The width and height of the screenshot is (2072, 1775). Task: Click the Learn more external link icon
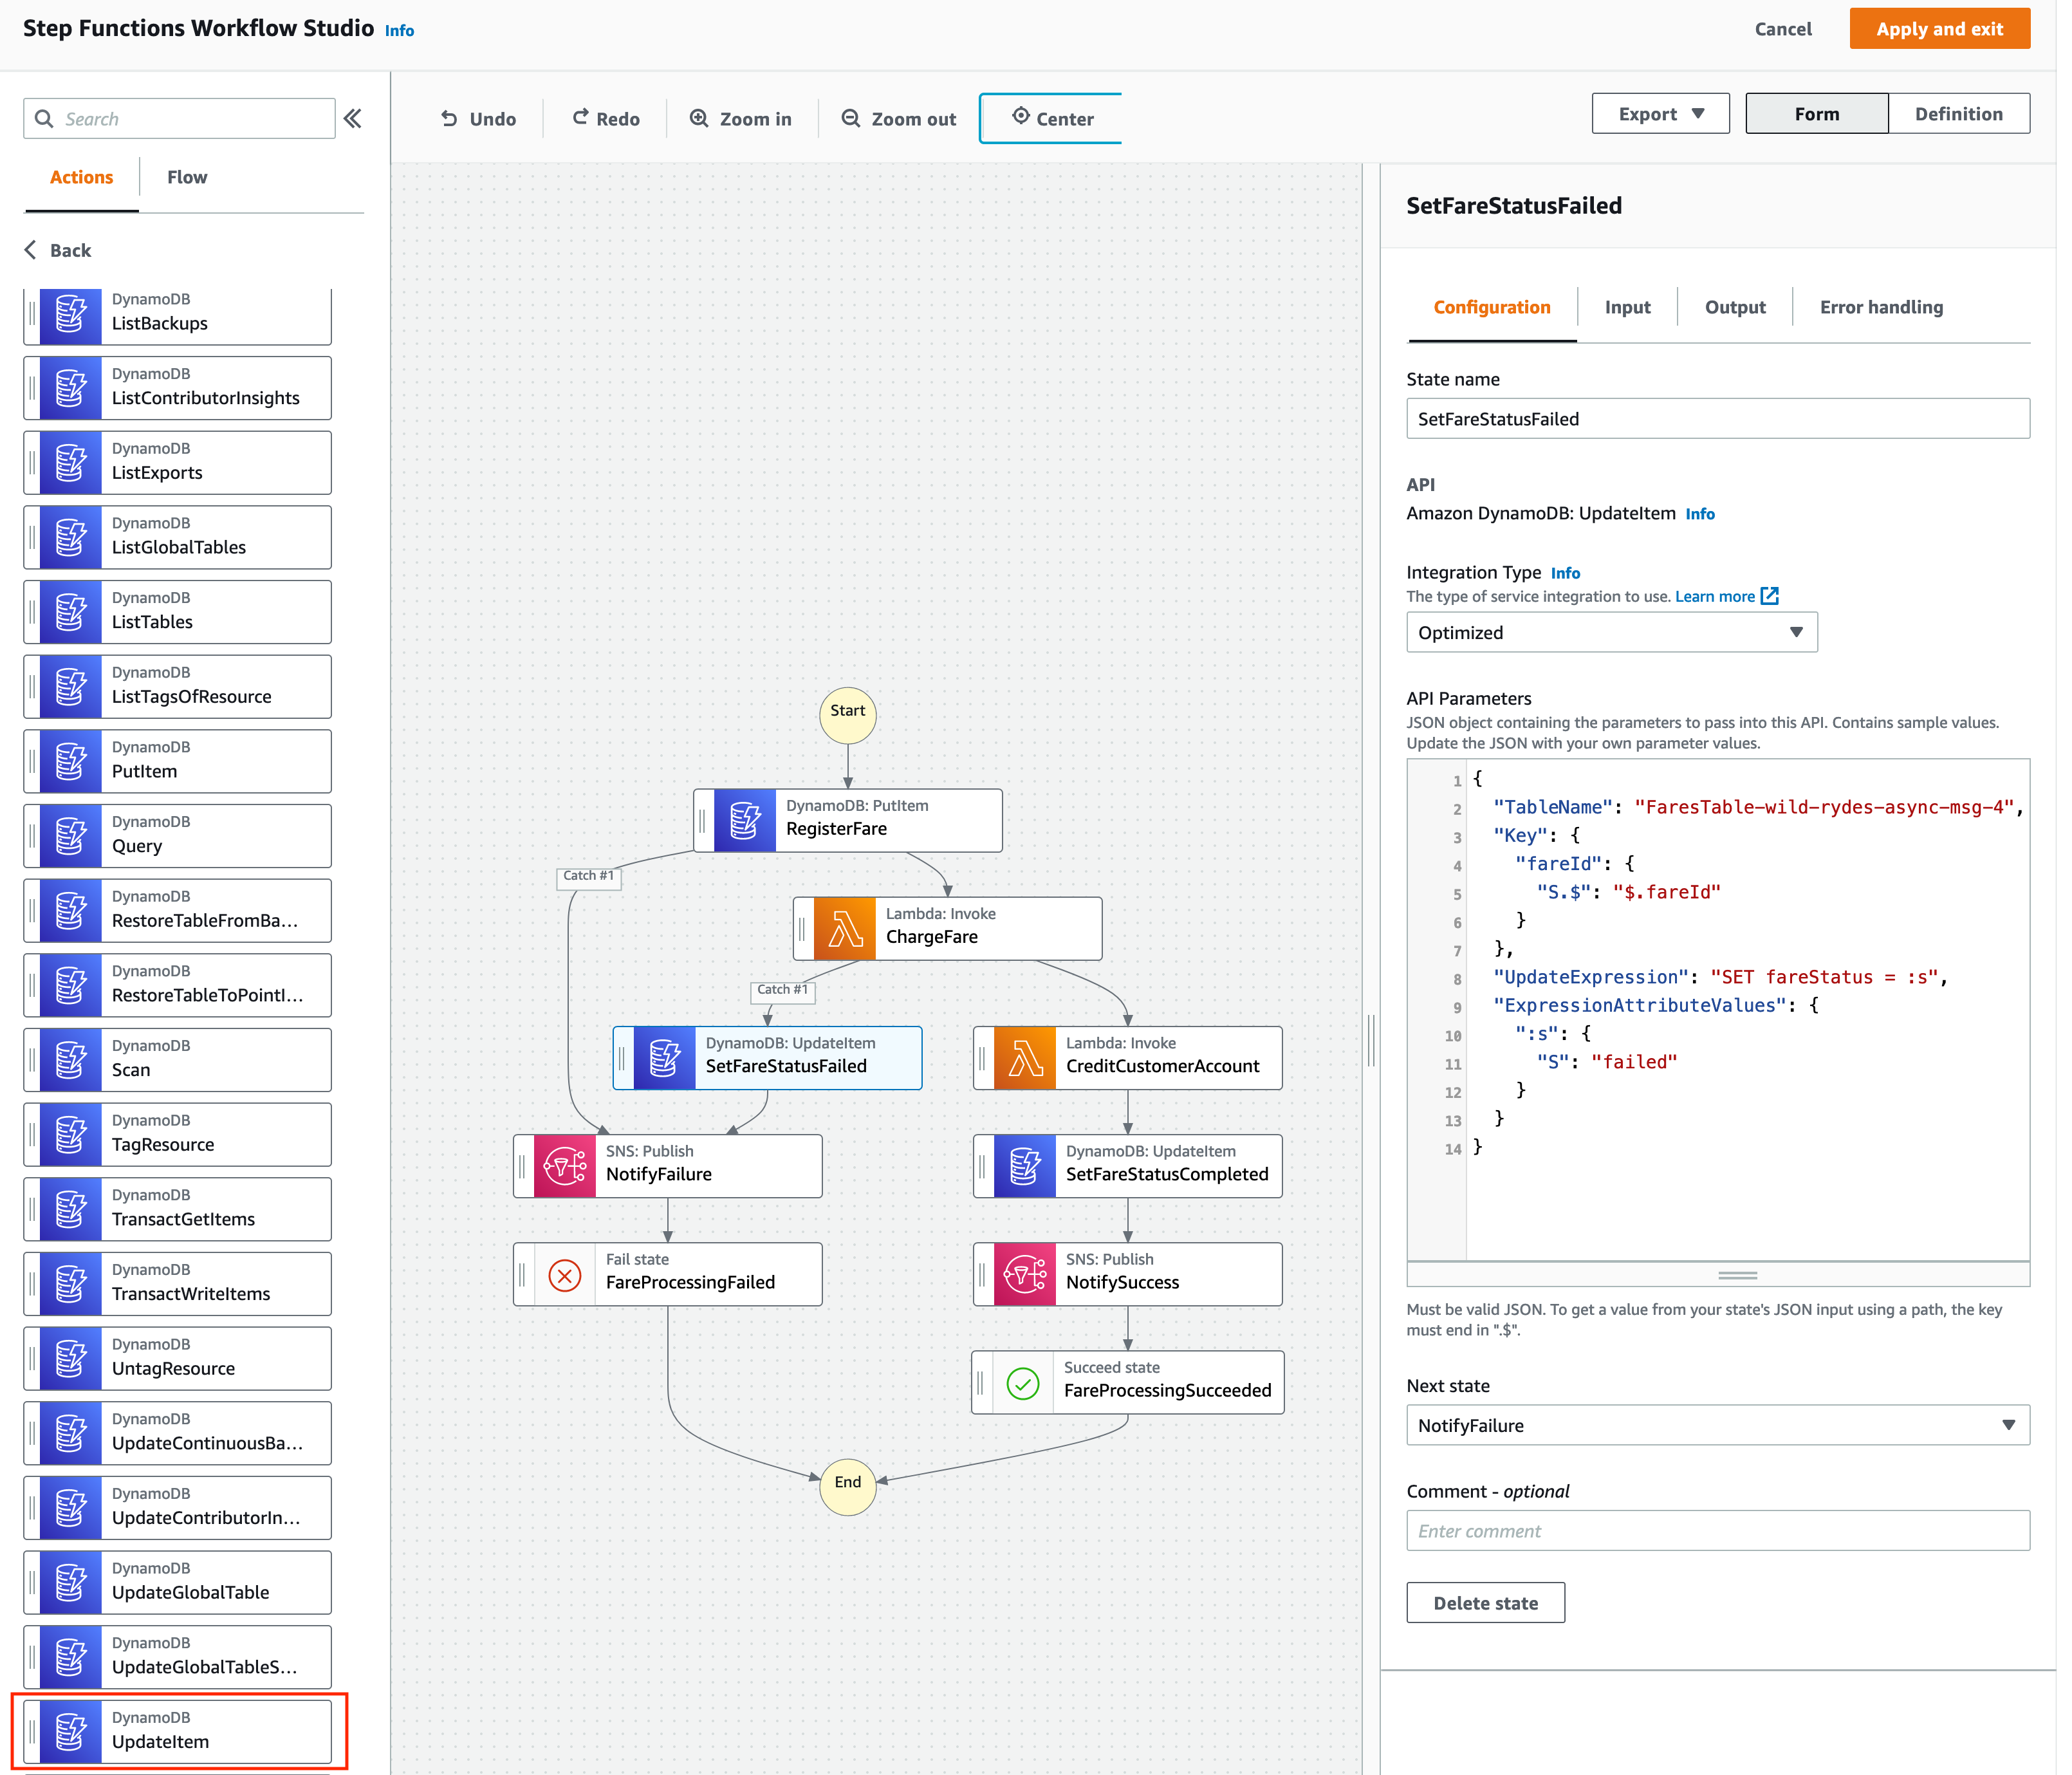tap(1770, 596)
